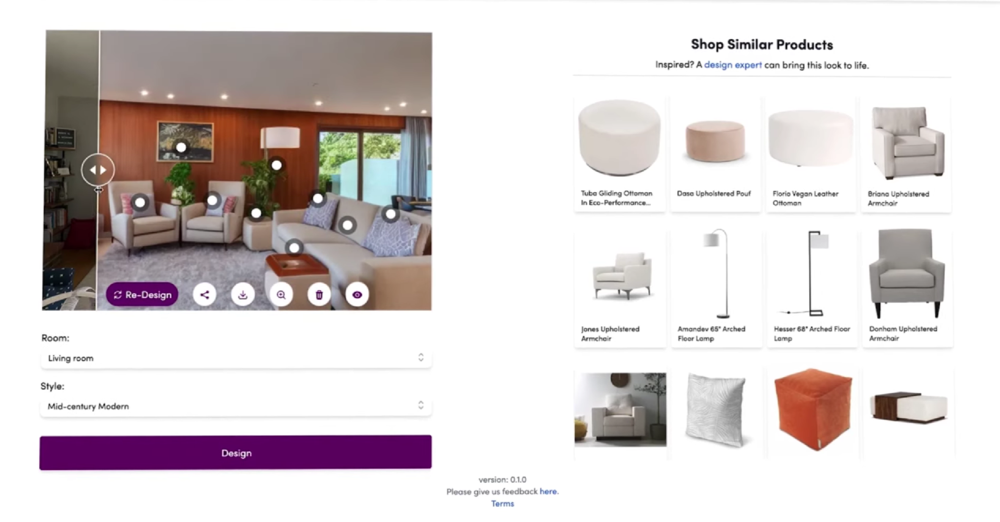This screenshot has width=1000, height=522.
Task: Select the Amandev 65" Arched Floor Lamp product
Action: (x=716, y=288)
